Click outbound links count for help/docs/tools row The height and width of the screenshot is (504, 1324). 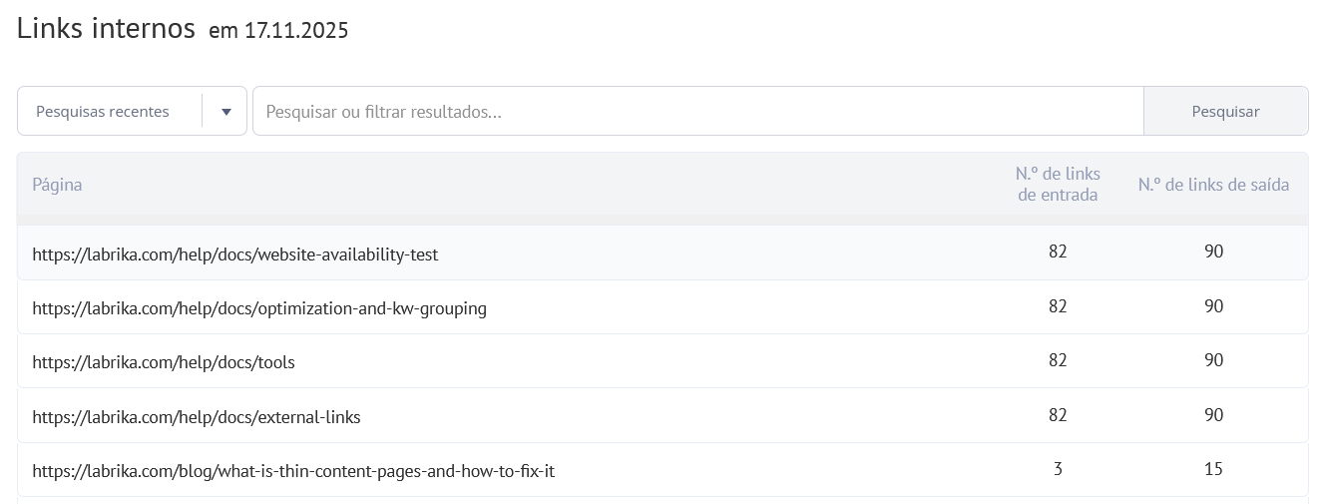[x=1213, y=360]
